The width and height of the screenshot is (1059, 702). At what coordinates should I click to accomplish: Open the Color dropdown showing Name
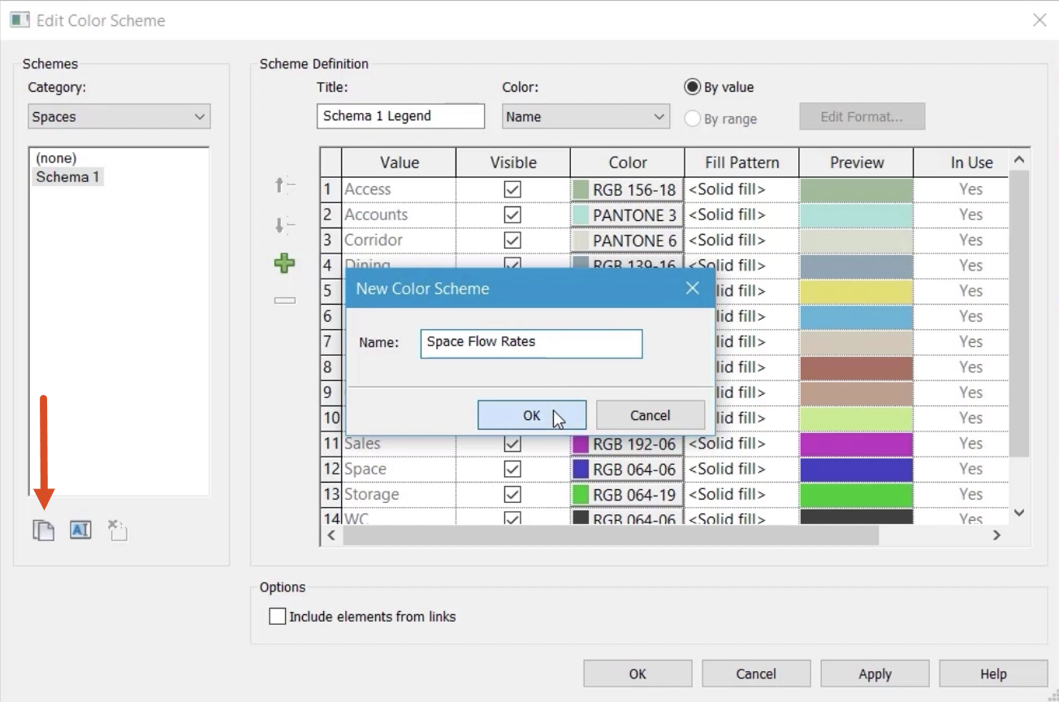(x=586, y=116)
